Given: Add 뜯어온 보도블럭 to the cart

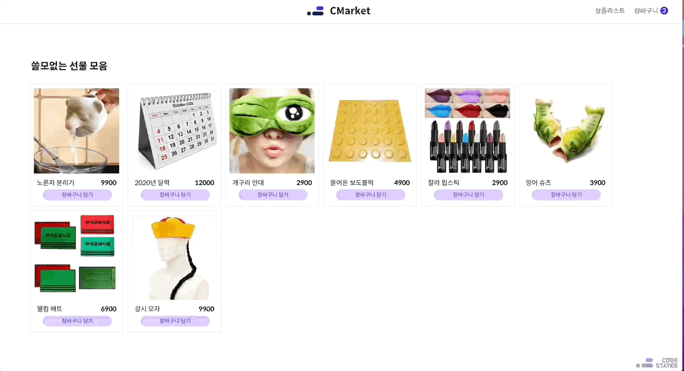Looking at the screenshot, I should tap(371, 195).
